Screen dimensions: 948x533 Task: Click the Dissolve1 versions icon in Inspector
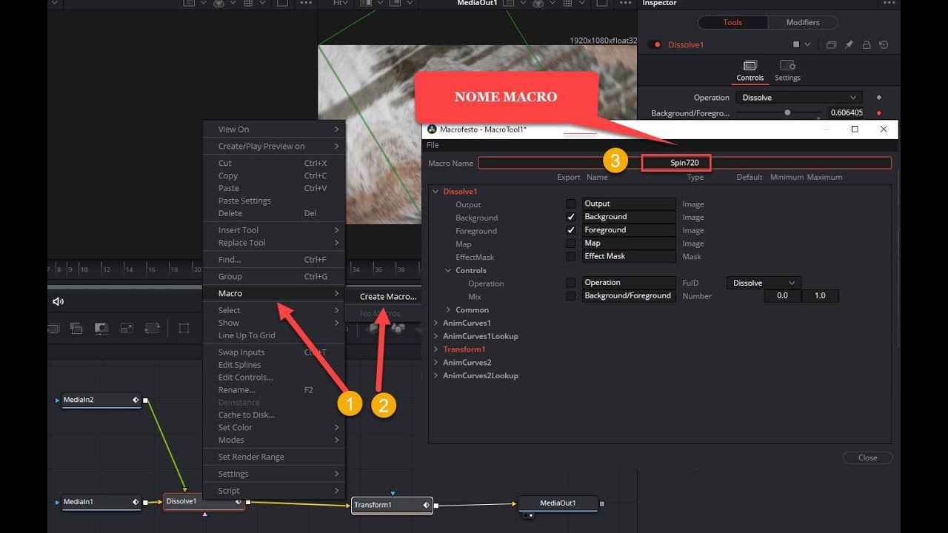tap(831, 44)
